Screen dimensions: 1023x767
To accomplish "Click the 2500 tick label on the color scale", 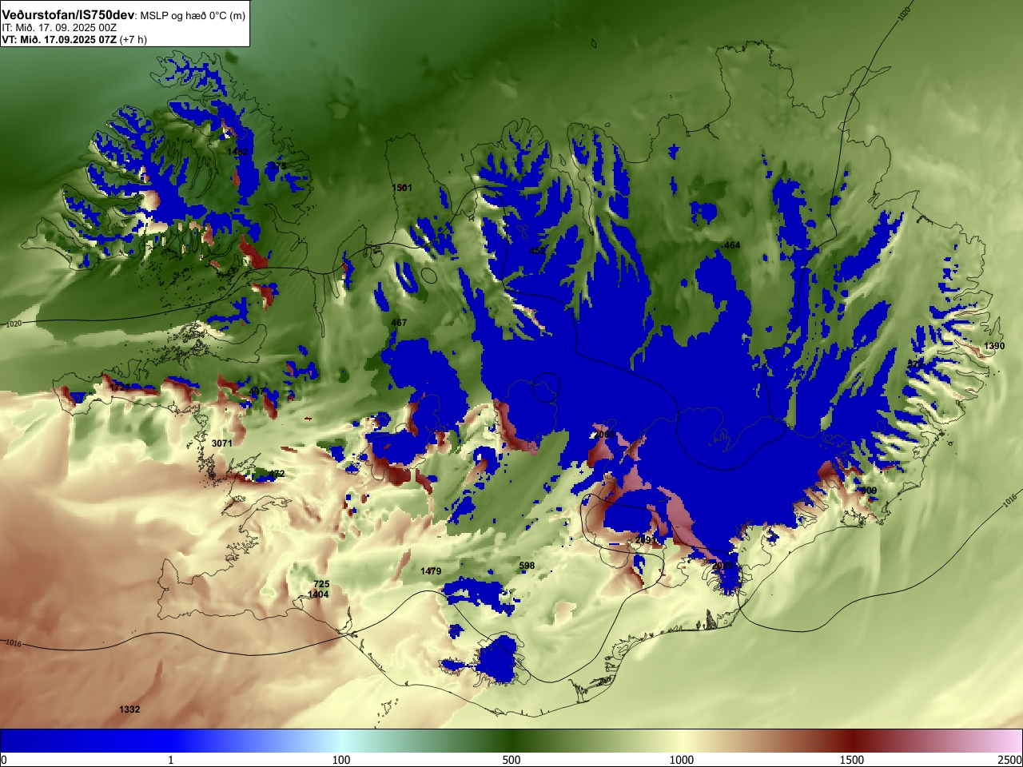I will [x=1010, y=760].
